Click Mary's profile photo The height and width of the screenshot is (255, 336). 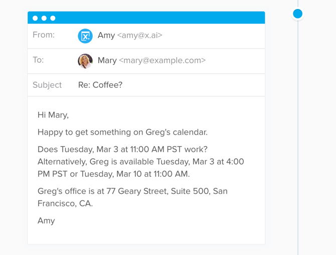click(85, 61)
